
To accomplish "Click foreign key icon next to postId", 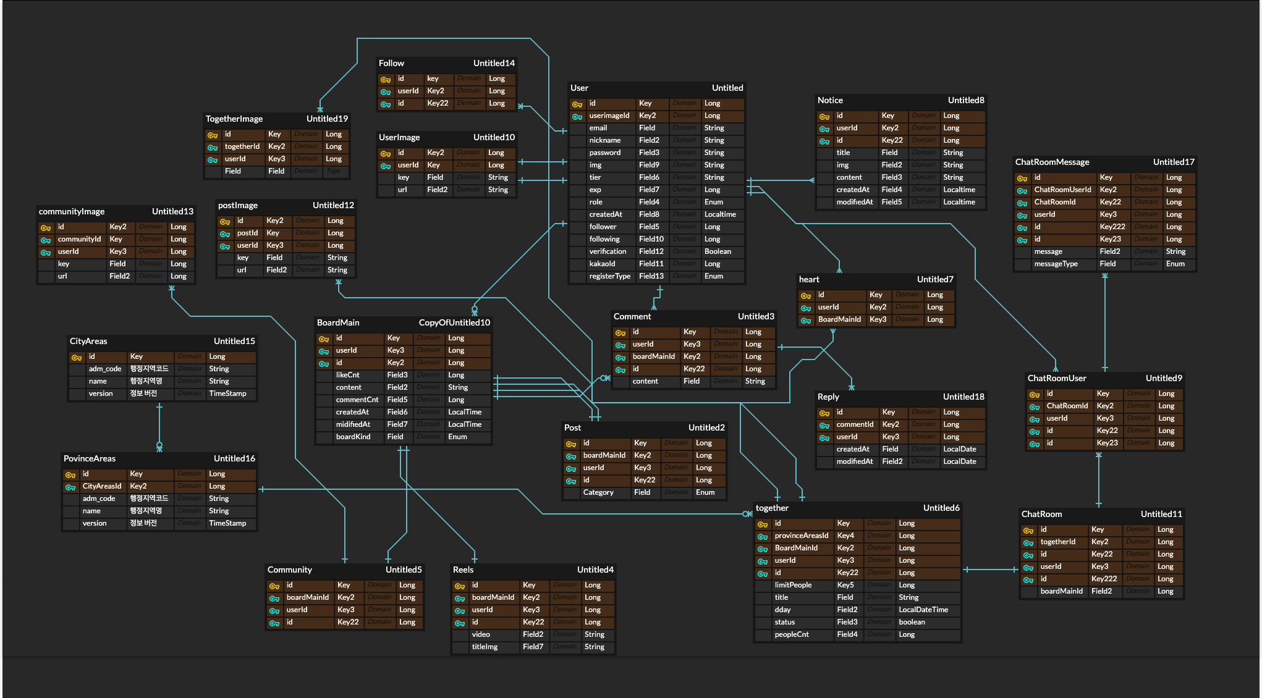I will [x=224, y=233].
